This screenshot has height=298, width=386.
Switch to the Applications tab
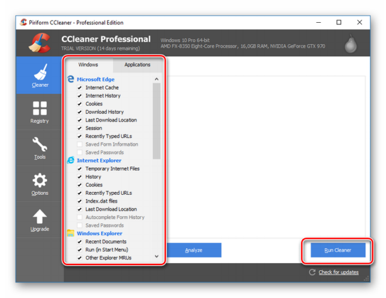click(x=137, y=65)
